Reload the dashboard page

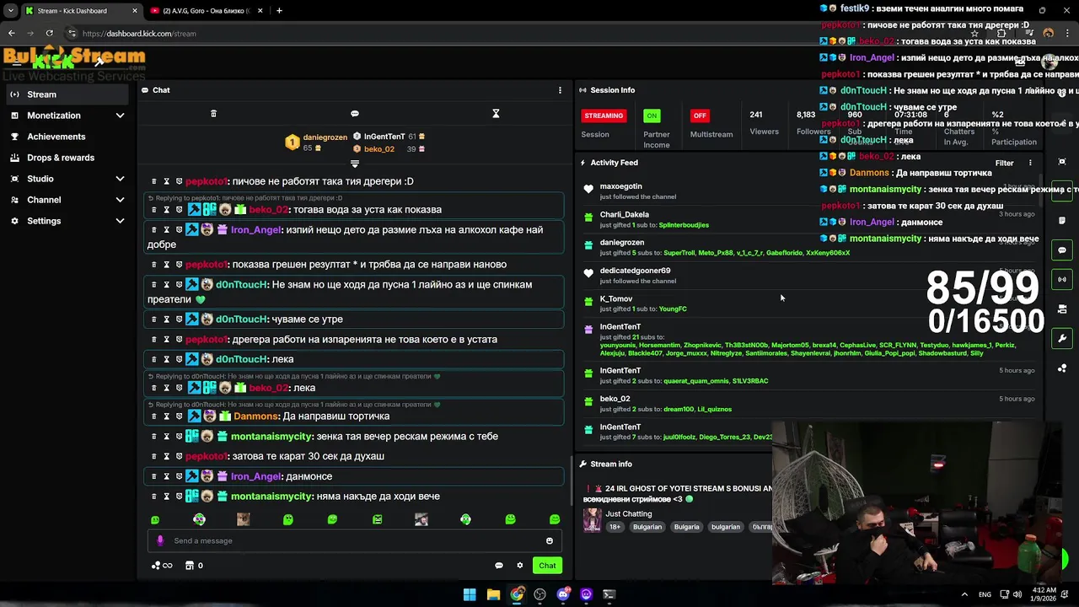pos(50,33)
